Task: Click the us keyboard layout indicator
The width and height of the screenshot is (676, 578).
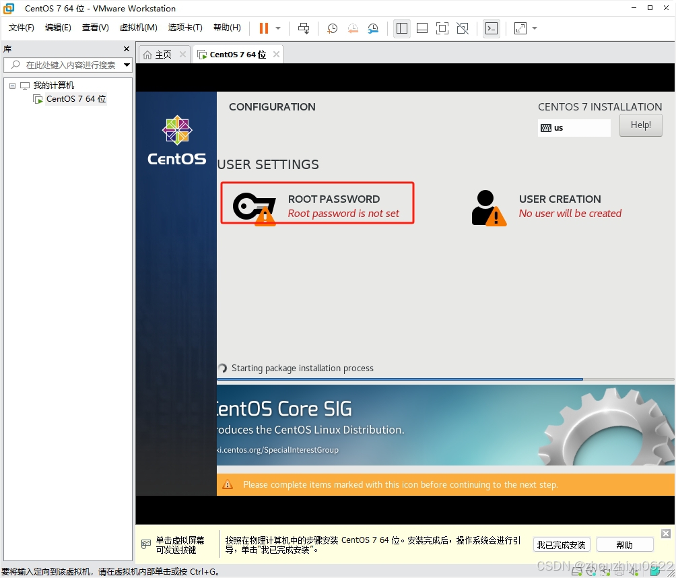Action: tap(574, 128)
